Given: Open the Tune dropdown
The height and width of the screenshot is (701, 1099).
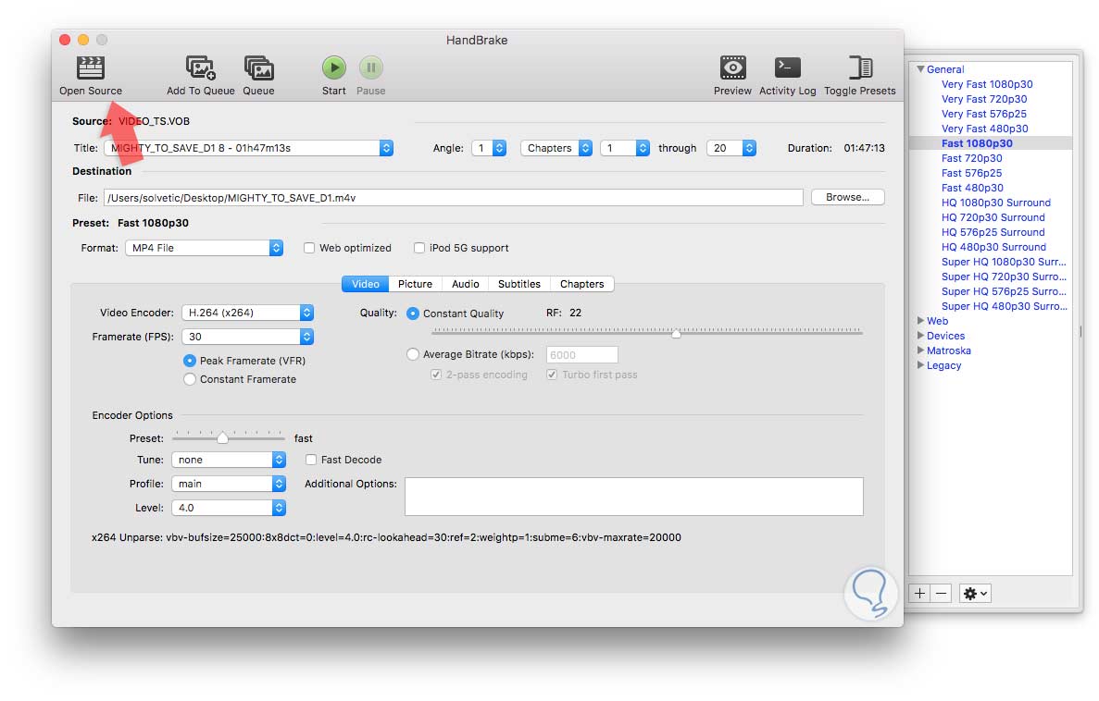Looking at the screenshot, I should tap(229, 460).
